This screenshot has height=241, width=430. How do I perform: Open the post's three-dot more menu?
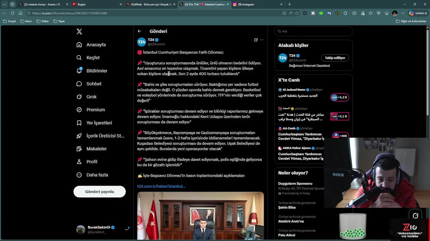tap(262, 40)
